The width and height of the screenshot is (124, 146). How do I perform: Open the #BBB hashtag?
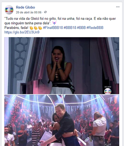pos(81,28)
